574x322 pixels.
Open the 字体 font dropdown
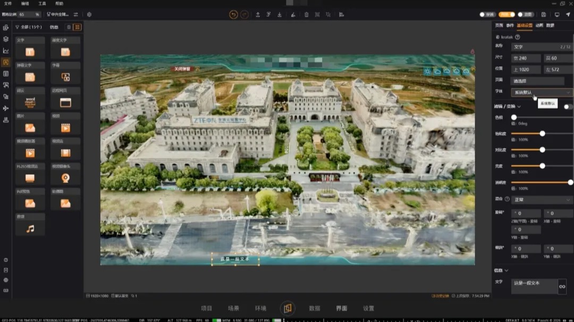click(542, 92)
